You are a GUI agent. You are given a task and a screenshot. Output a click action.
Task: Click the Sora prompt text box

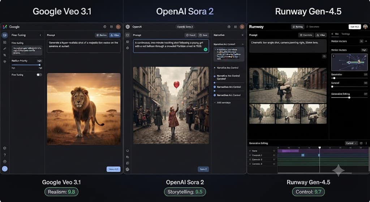[171, 46]
